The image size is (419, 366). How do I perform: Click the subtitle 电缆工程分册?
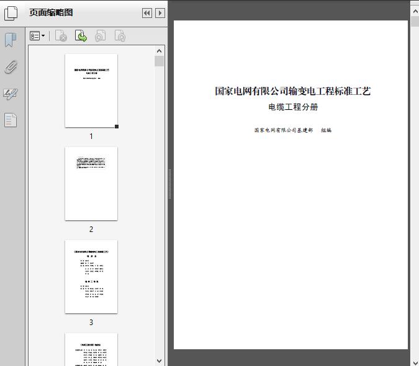click(x=293, y=107)
